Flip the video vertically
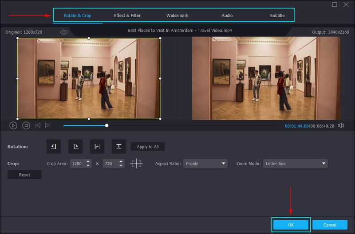Image resolution: width=355 pixels, height=234 pixels. (119, 146)
